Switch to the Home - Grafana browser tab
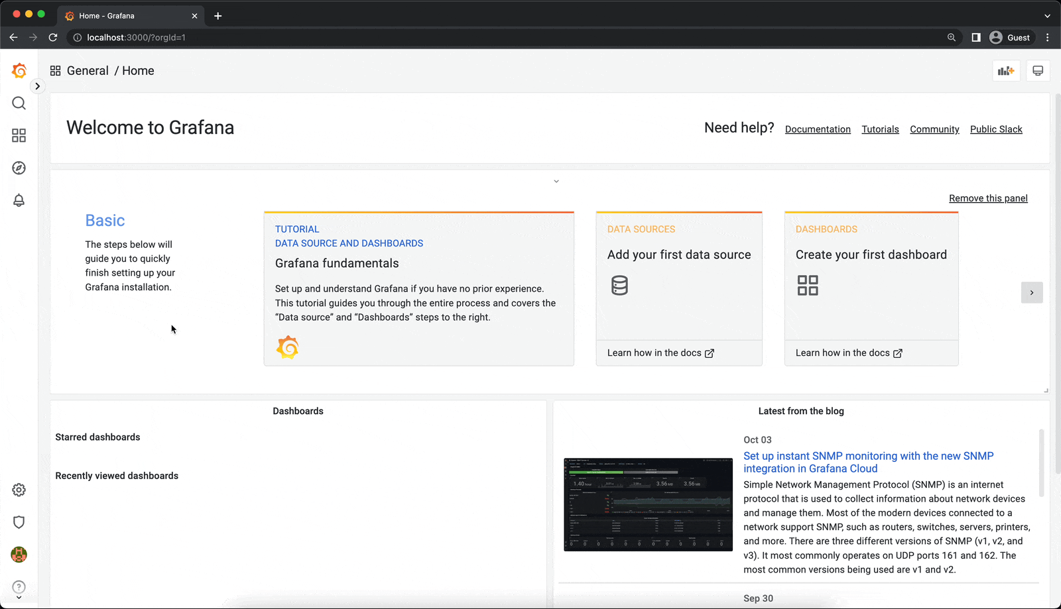This screenshot has height=609, width=1061. (x=119, y=15)
